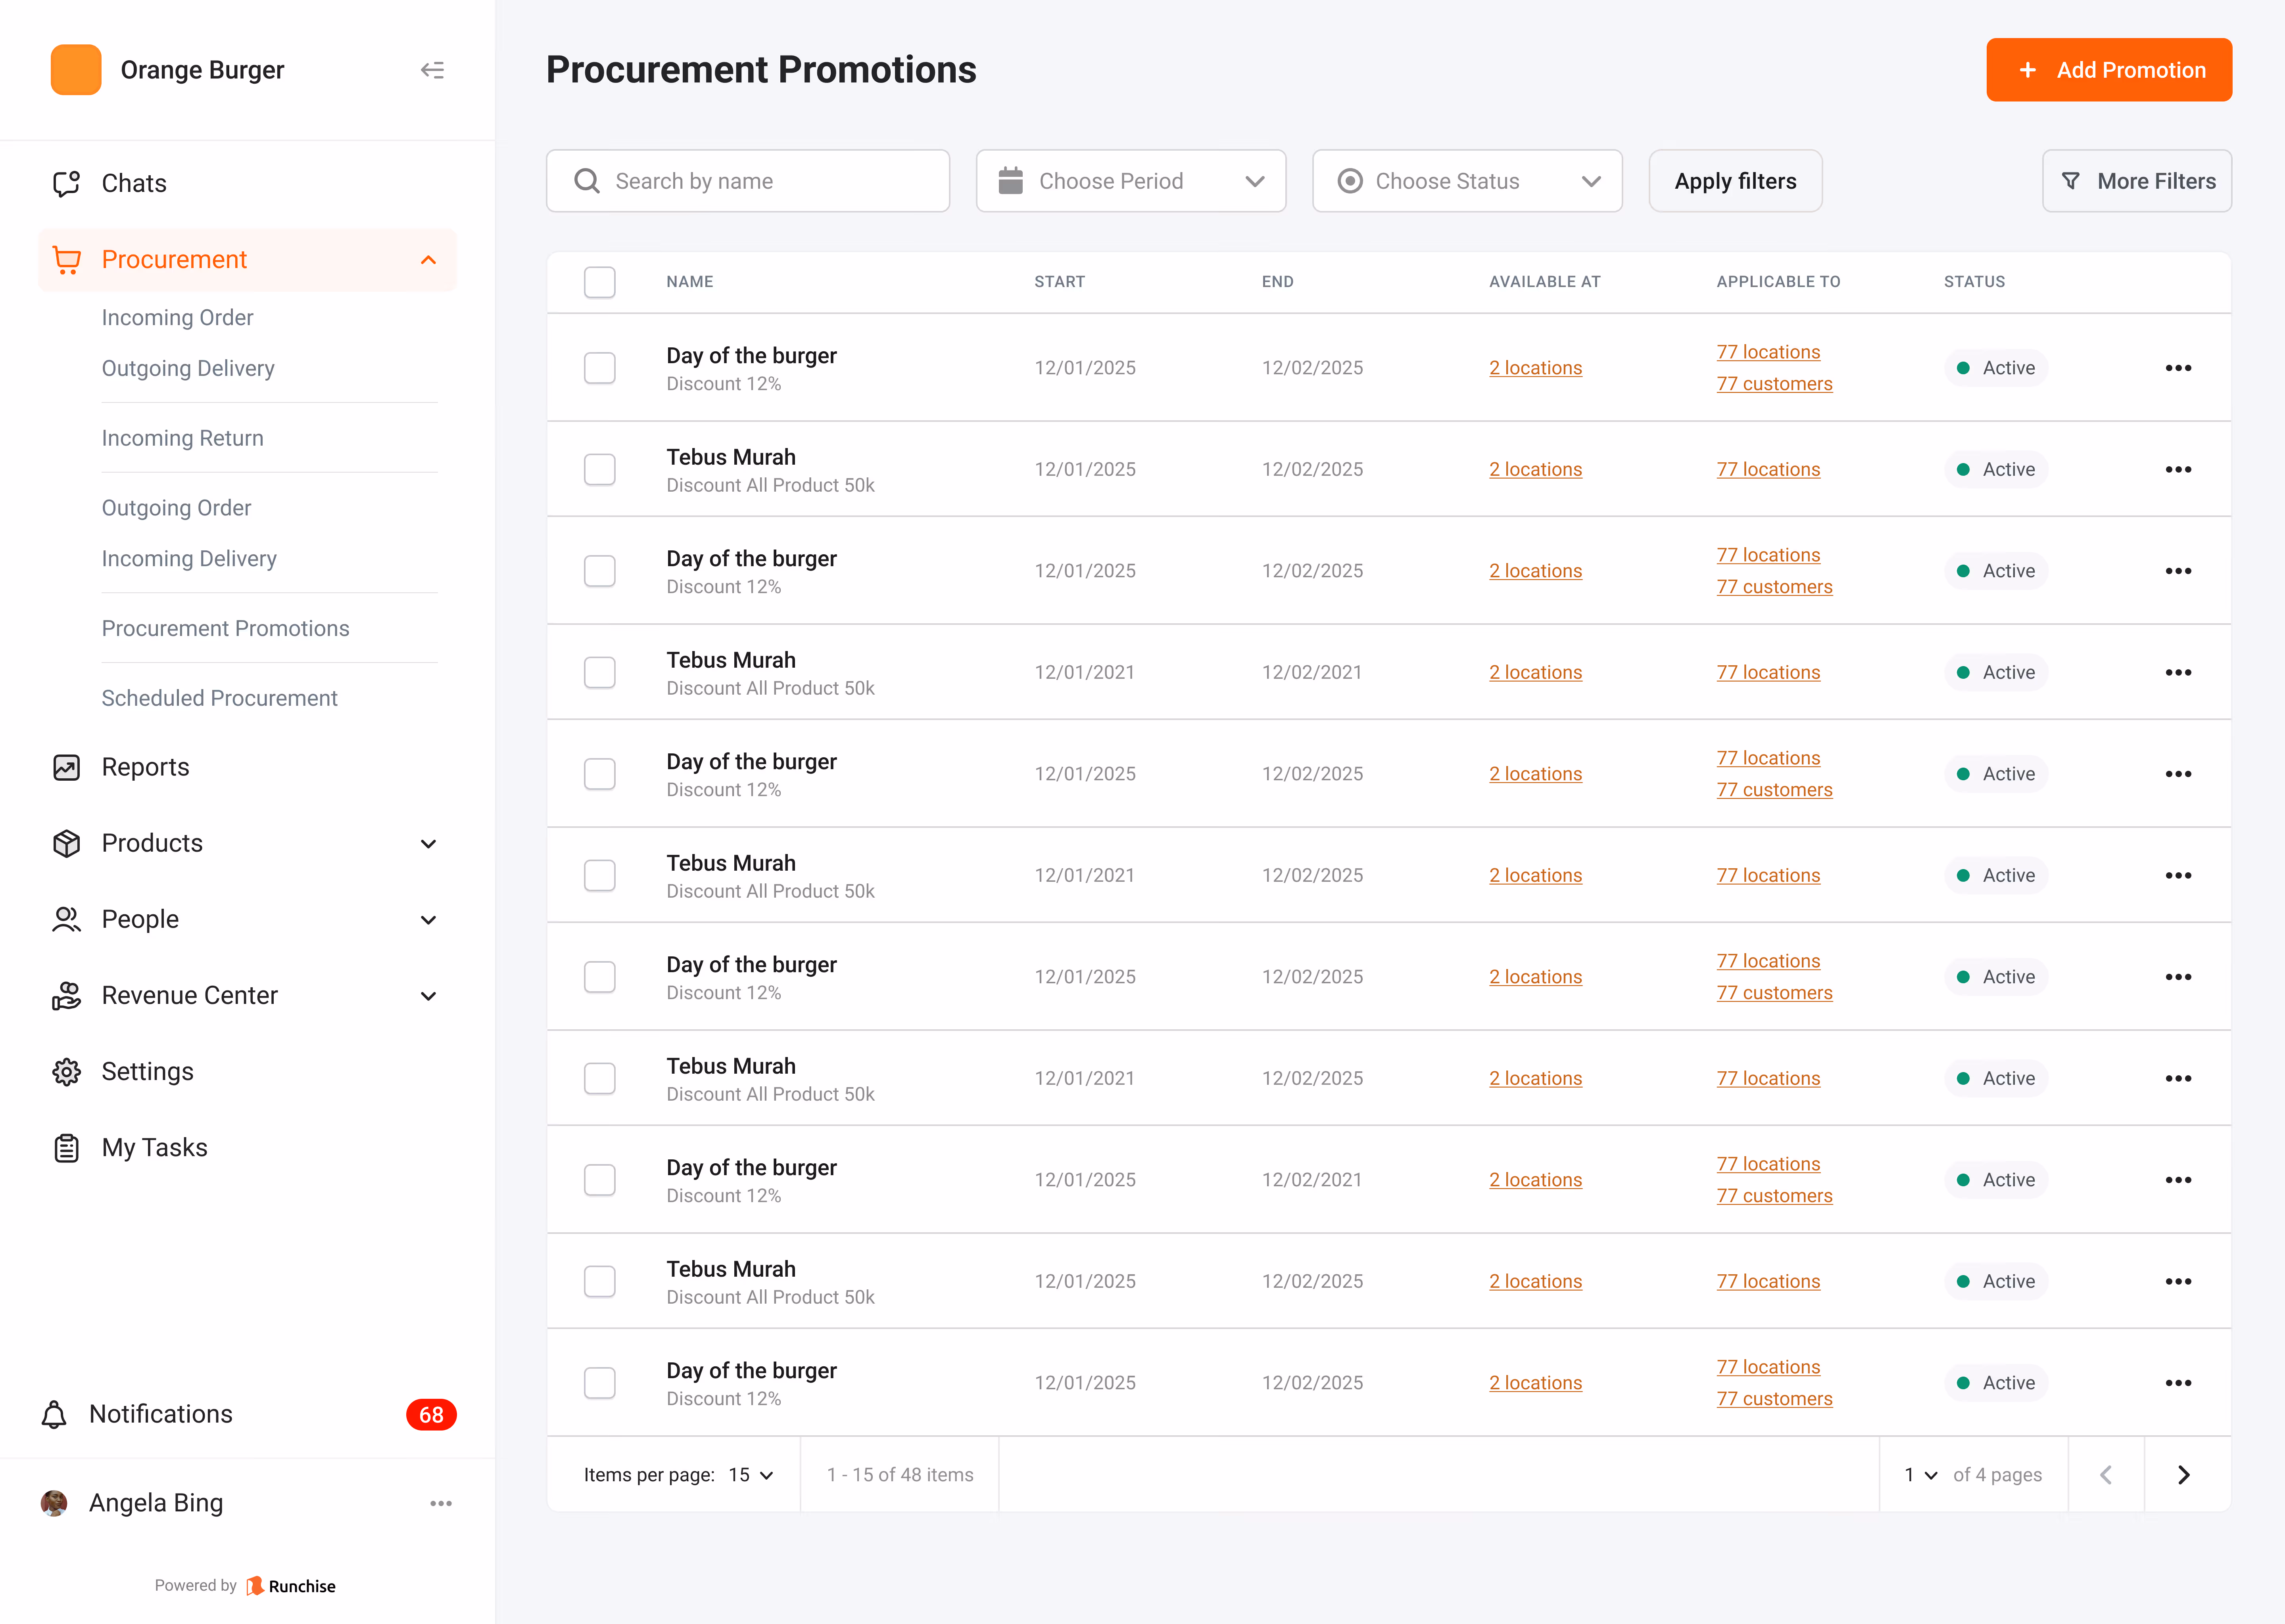Click the Apply filters button
The width and height of the screenshot is (2285, 1624).
tap(1735, 181)
